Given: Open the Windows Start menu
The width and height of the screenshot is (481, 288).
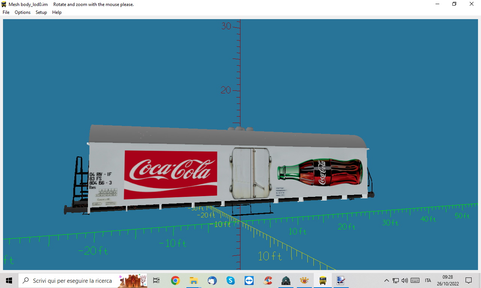Looking at the screenshot, I should [9, 280].
